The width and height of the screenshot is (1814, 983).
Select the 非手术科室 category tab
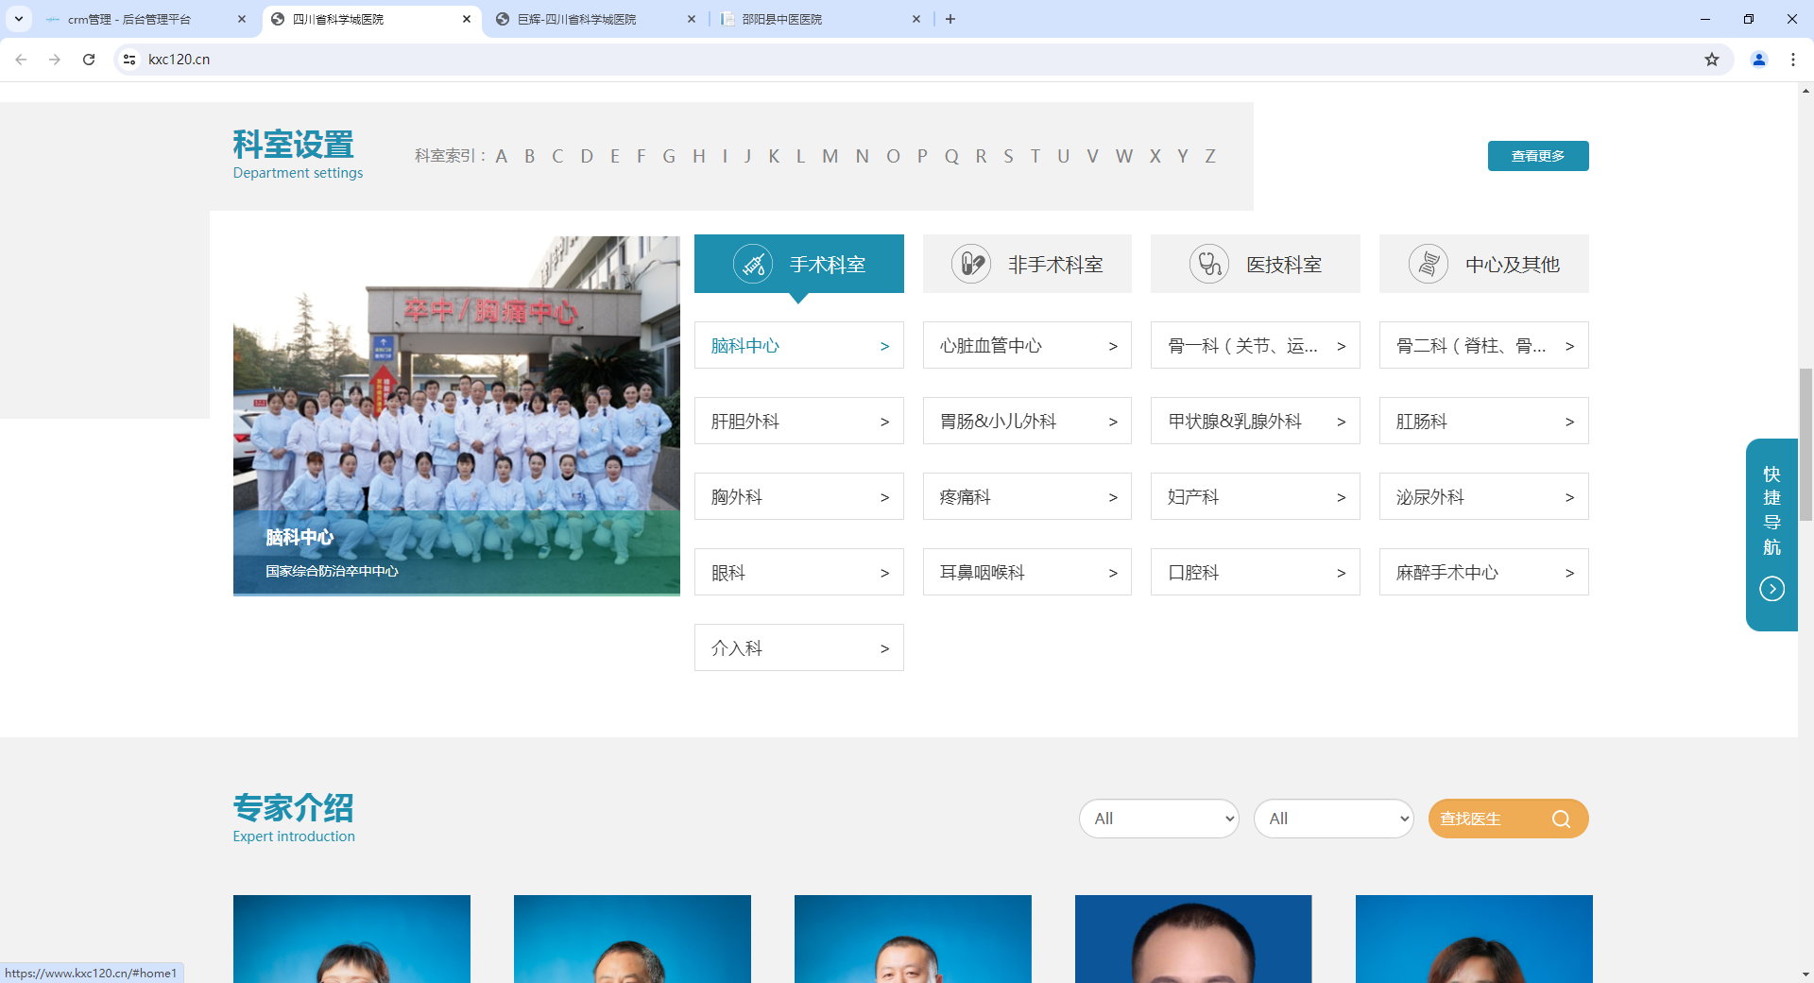click(1027, 264)
